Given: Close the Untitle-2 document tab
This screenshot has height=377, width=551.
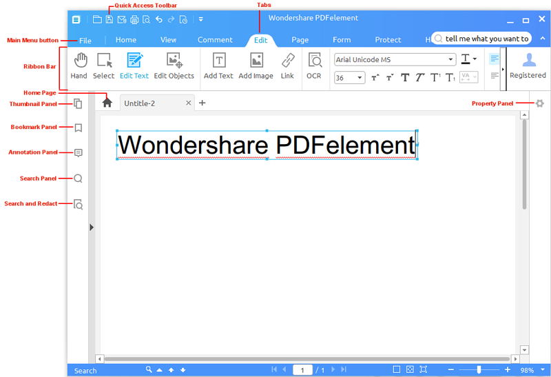Looking at the screenshot, I should [x=189, y=103].
